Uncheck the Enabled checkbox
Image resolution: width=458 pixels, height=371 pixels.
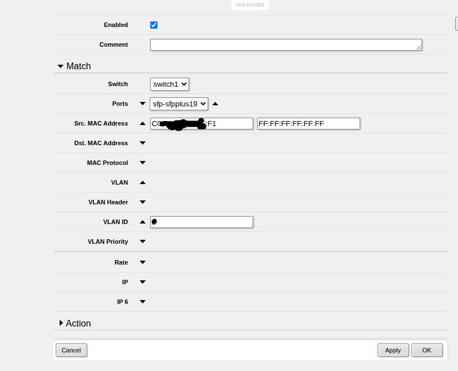(x=154, y=25)
